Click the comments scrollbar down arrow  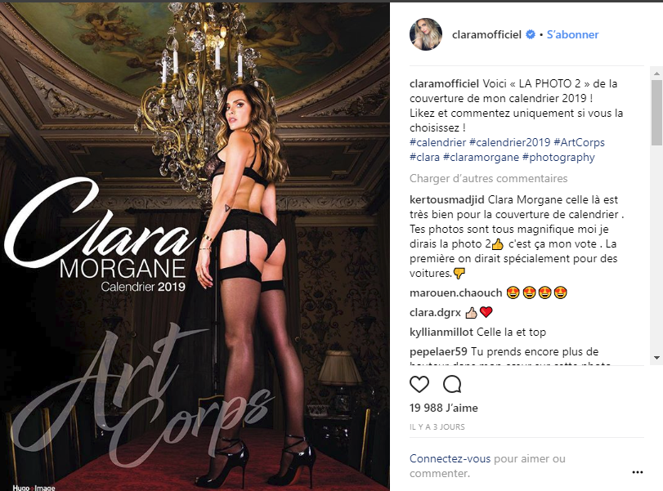point(656,358)
